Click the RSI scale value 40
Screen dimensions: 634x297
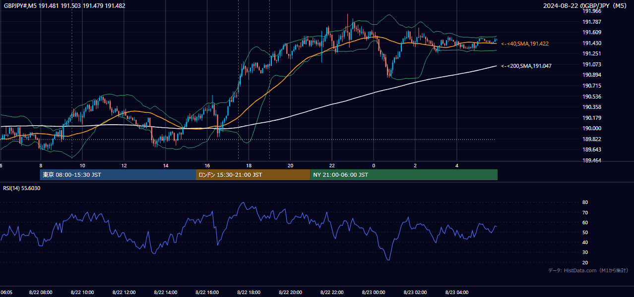tap(585, 242)
